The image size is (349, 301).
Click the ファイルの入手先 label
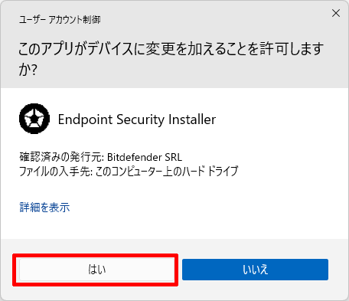(x=55, y=171)
